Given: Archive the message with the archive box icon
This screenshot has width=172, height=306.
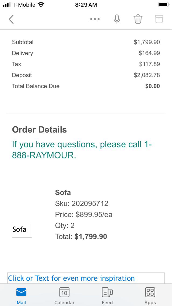Looking at the screenshot, I should (159, 19).
